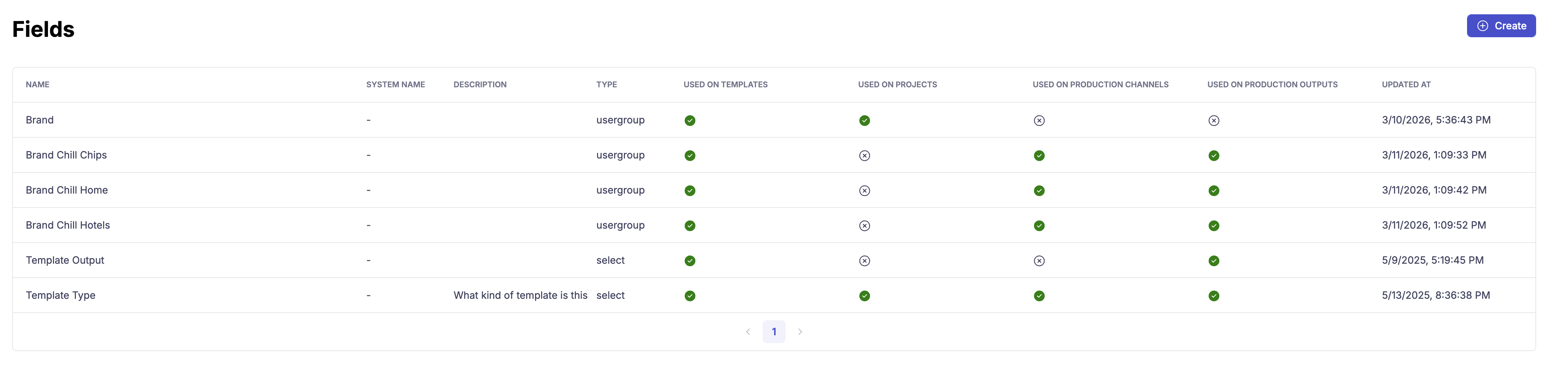
Task: Select page 1 in the pagination
Action: [774, 331]
